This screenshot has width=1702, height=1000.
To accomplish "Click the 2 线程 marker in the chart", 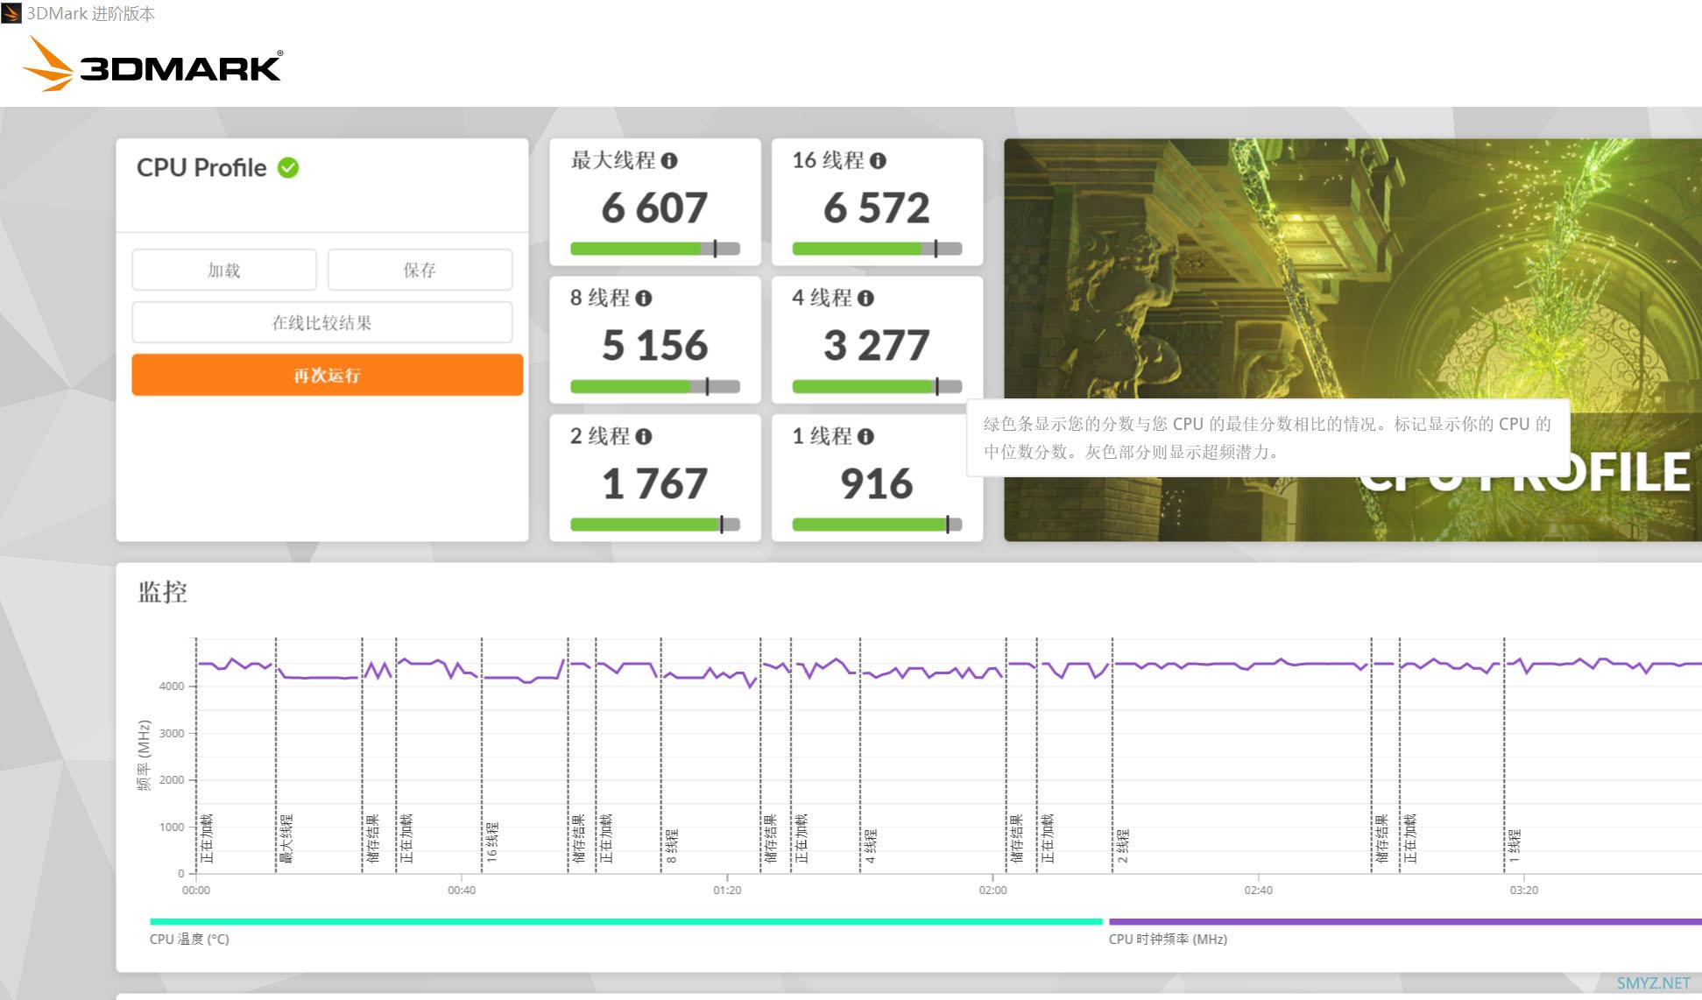I will pyautogui.click(x=1123, y=846).
